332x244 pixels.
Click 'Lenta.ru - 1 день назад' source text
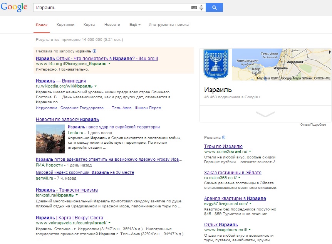click(90, 133)
